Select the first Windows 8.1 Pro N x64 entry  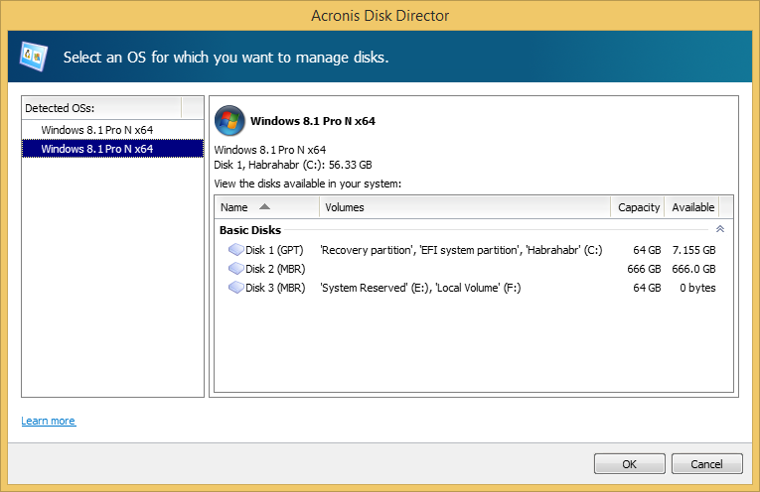tap(96, 130)
